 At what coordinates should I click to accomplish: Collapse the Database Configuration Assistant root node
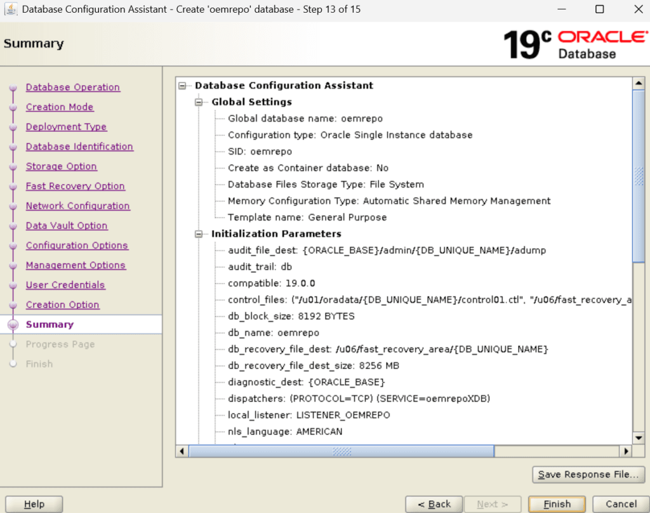(182, 86)
